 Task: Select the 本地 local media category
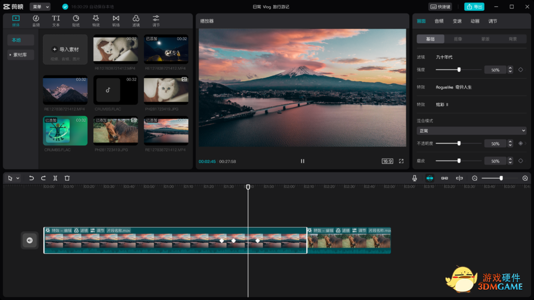pos(20,40)
